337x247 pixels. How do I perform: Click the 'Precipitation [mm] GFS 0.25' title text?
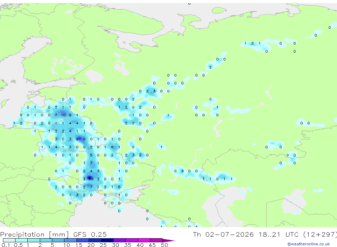tap(53, 234)
